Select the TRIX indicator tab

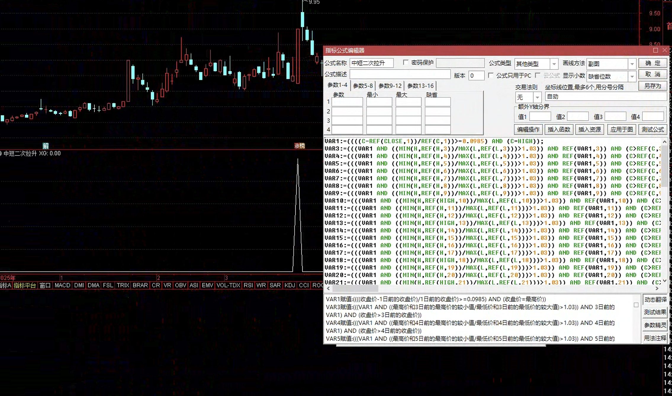123,285
